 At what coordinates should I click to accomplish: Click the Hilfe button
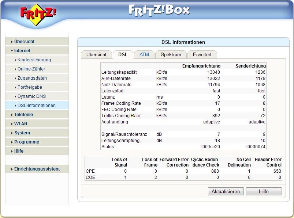[264, 191]
